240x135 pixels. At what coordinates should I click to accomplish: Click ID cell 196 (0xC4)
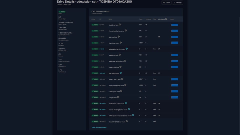click(x=102, y=103)
